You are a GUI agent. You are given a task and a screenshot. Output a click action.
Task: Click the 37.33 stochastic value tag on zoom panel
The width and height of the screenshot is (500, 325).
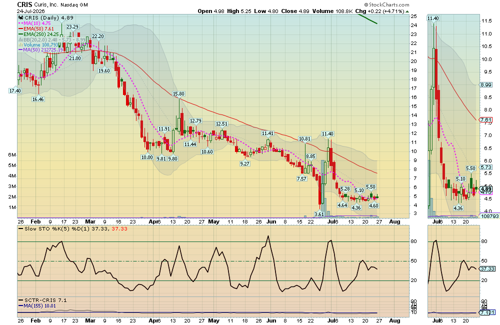tap(487, 269)
